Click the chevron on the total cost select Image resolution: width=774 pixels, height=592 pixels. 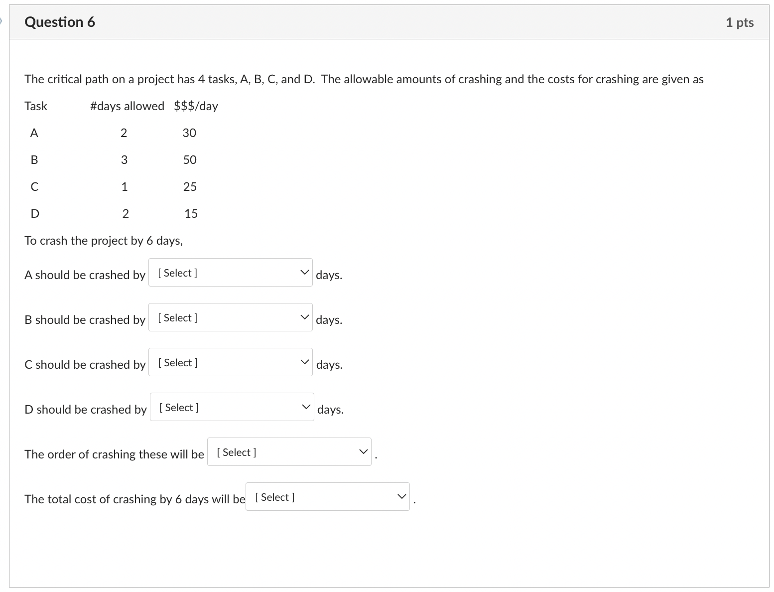click(x=401, y=496)
